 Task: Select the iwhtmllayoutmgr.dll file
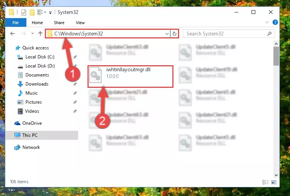[130, 76]
